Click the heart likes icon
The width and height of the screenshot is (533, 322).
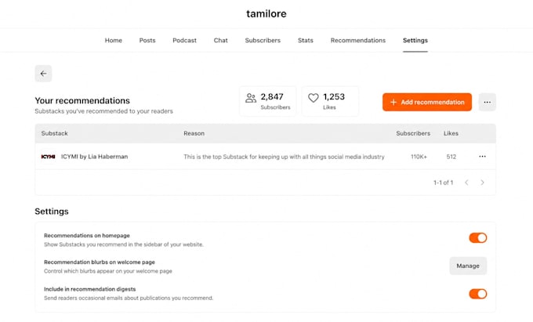click(313, 98)
